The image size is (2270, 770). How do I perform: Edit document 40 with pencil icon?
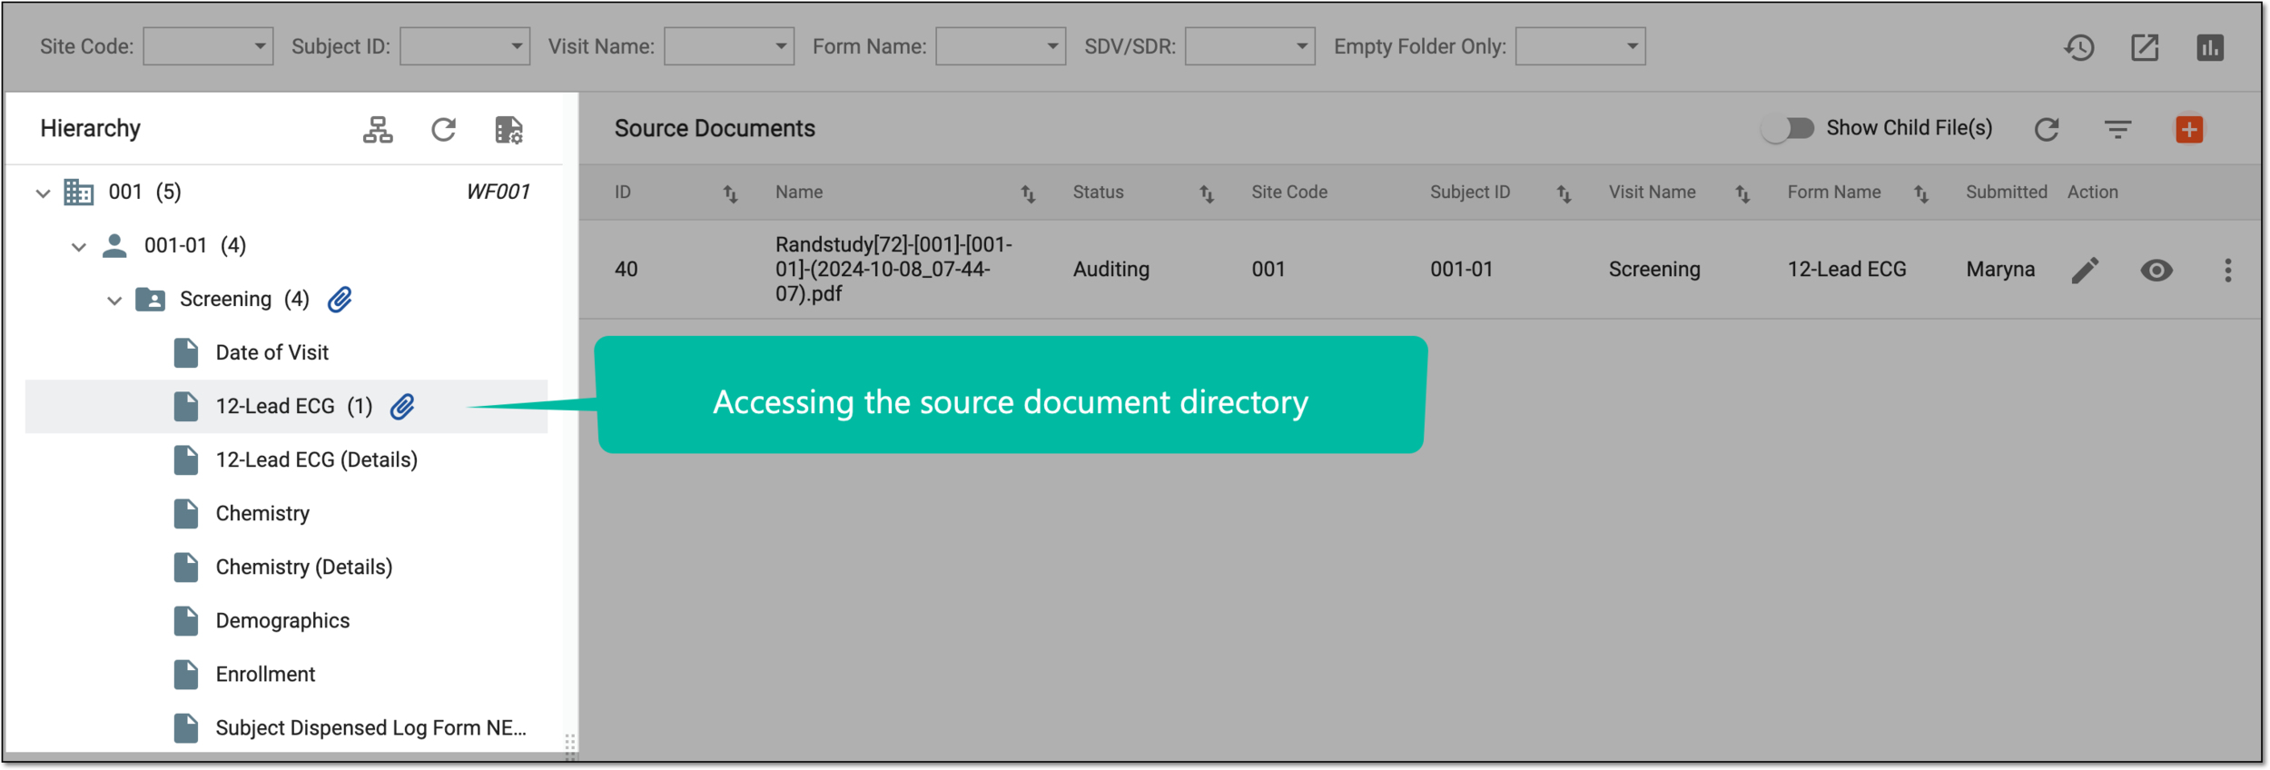[2085, 270]
